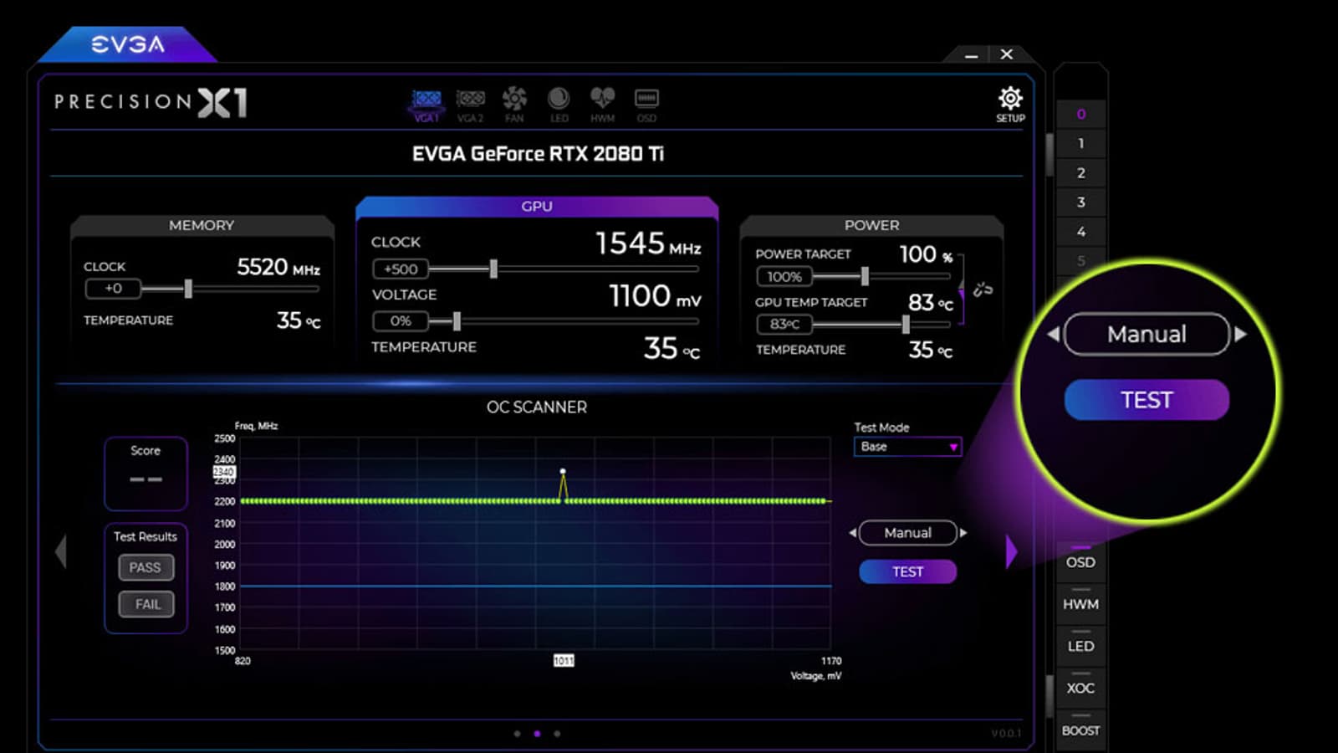Click the left arrow beside the small Manual selector
Viewport: 1338px width, 753px height.
(852, 533)
